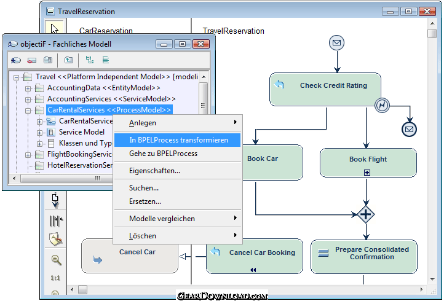Click the TravelReservation vertical scrollbar thumb

click(x=432, y=33)
